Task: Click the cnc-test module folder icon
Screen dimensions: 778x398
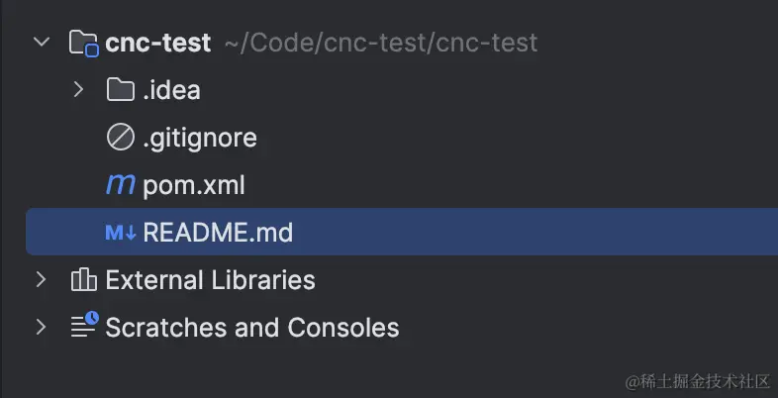Action: [83, 44]
